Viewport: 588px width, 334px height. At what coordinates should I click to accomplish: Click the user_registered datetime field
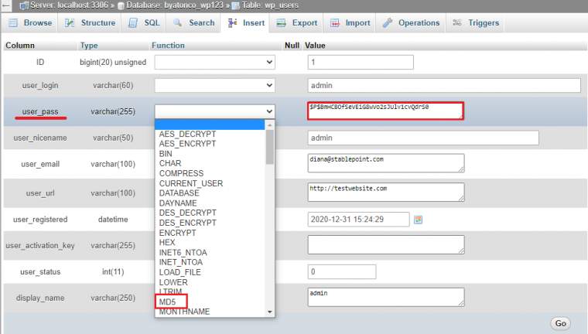click(358, 220)
